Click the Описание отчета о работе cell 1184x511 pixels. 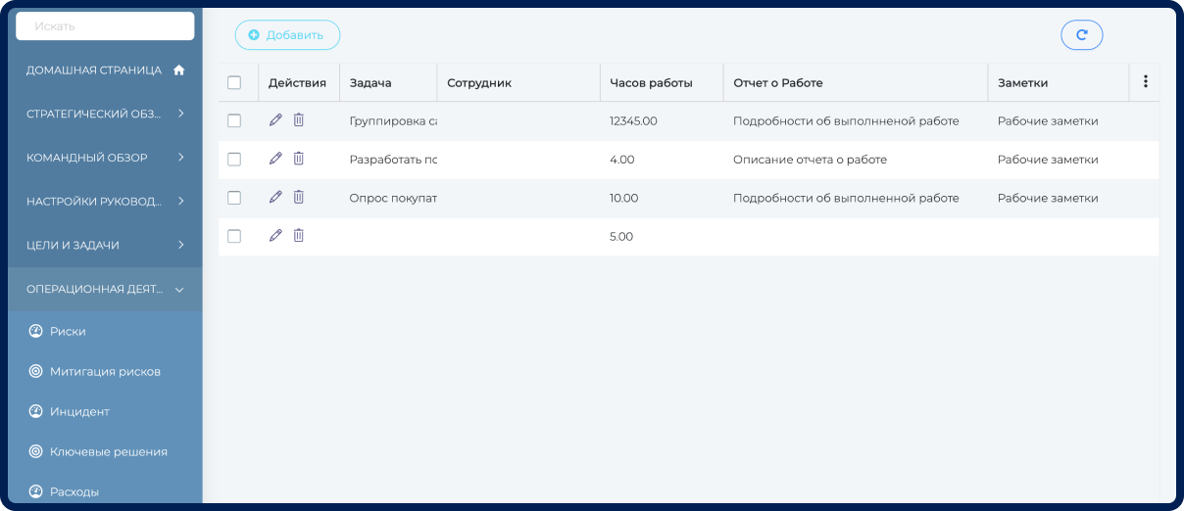pyautogui.click(x=855, y=159)
